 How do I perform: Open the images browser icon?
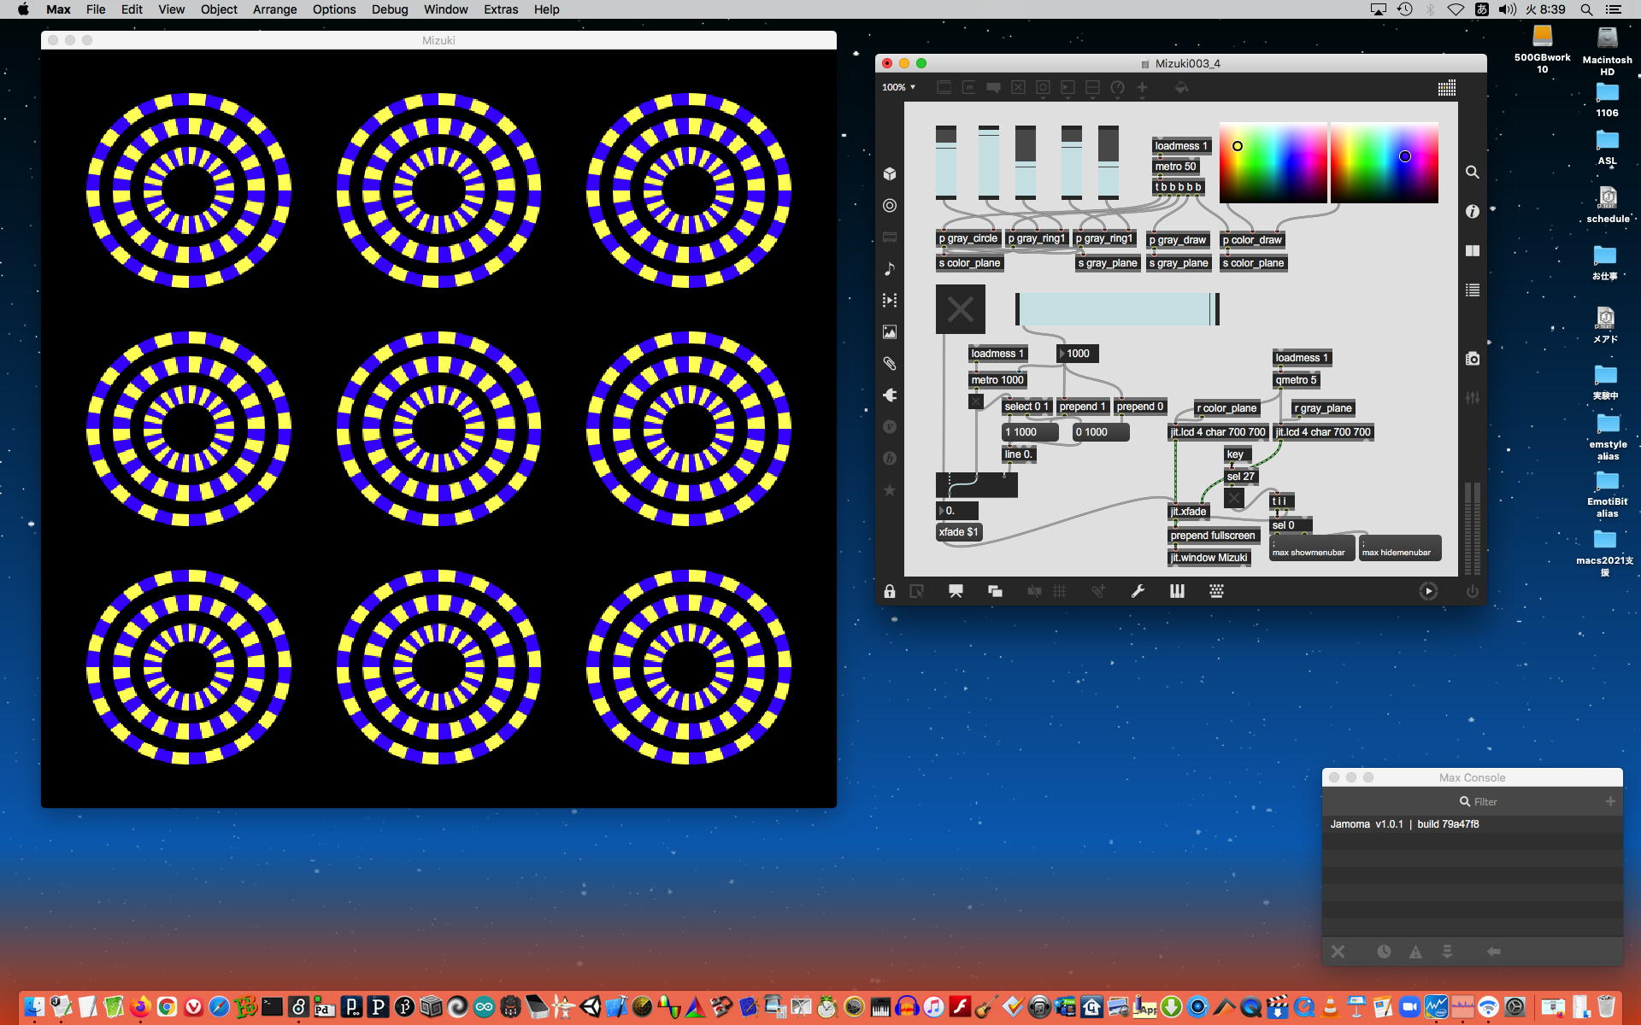tap(890, 332)
